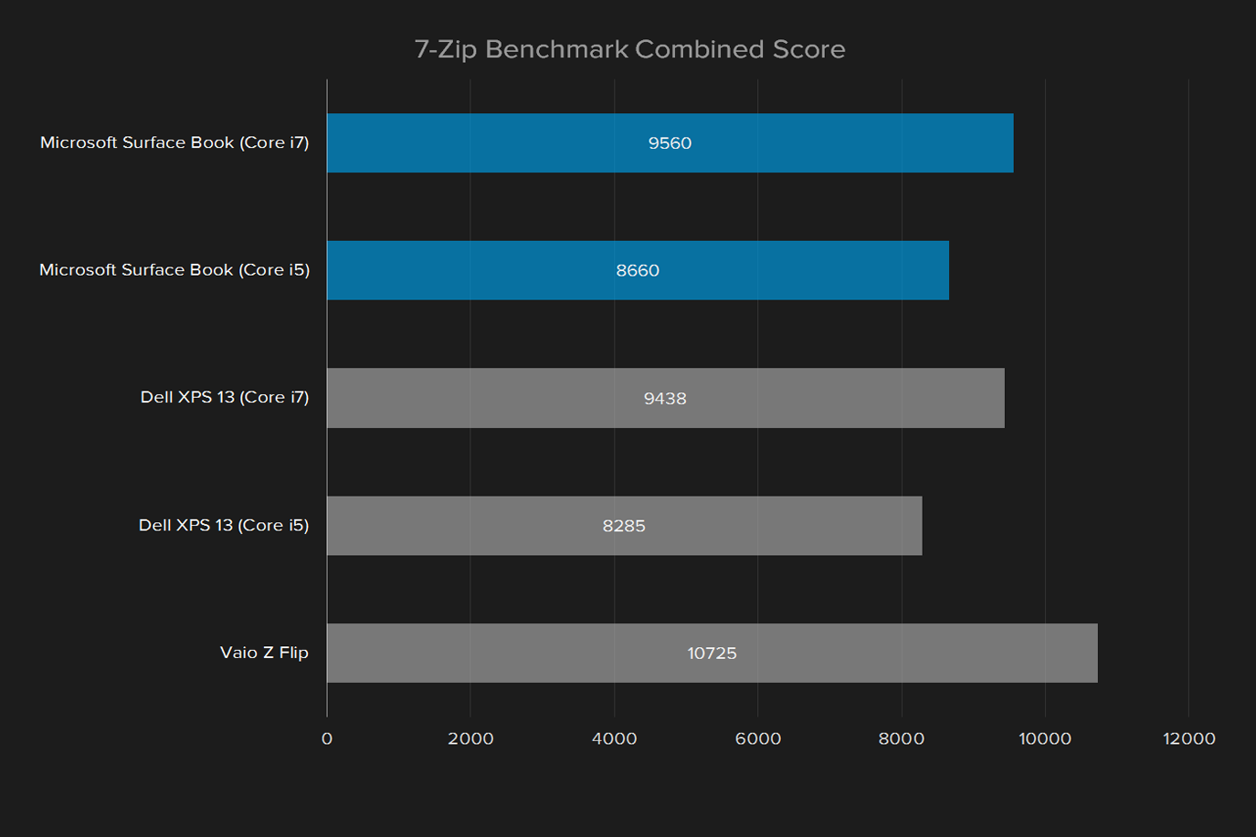
Task: Click the value 8285 in the bar
Action: pos(624,527)
